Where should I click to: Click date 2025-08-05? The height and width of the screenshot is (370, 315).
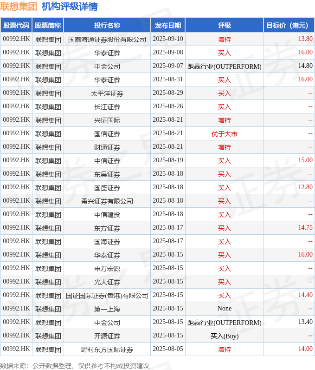coord(168,349)
